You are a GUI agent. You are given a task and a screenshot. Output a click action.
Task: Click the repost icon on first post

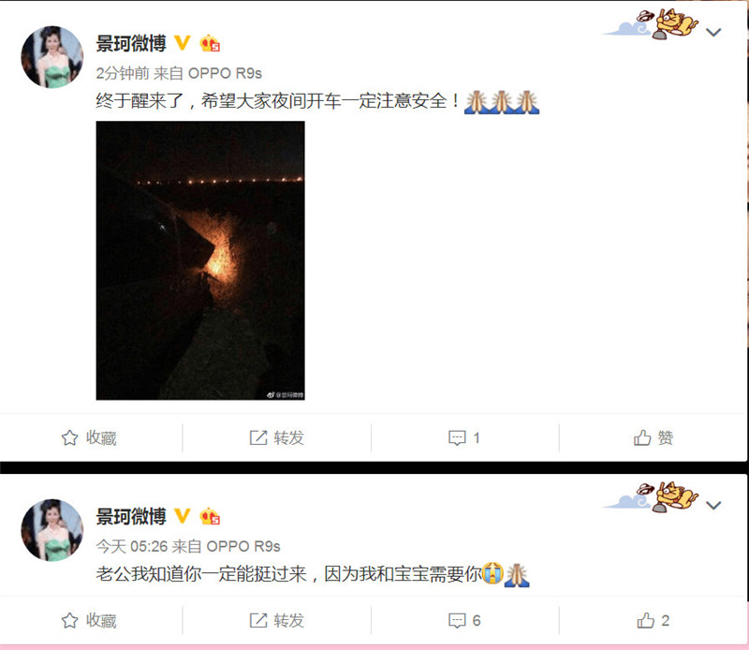coord(258,437)
